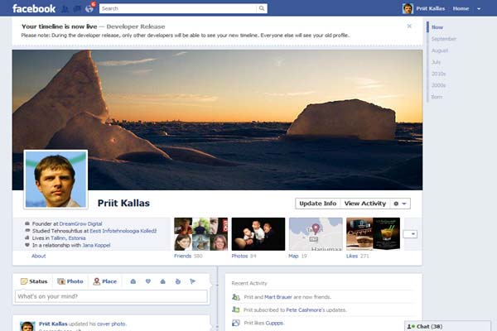Click the Update Info button
Image resolution: width=497 pixels, height=331 pixels.
point(317,204)
